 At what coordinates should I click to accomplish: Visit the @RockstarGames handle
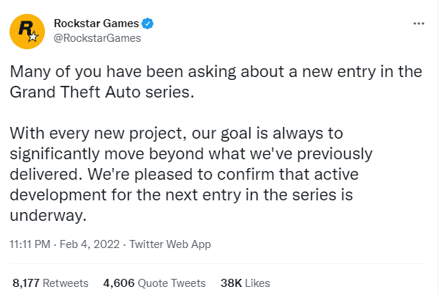[x=96, y=37]
